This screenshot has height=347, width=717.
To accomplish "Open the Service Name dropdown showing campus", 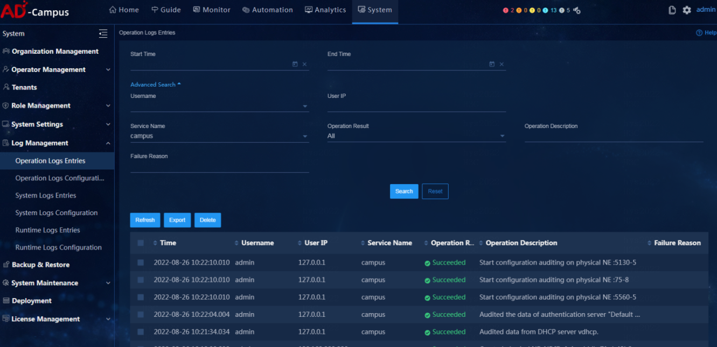I will [x=219, y=136].
